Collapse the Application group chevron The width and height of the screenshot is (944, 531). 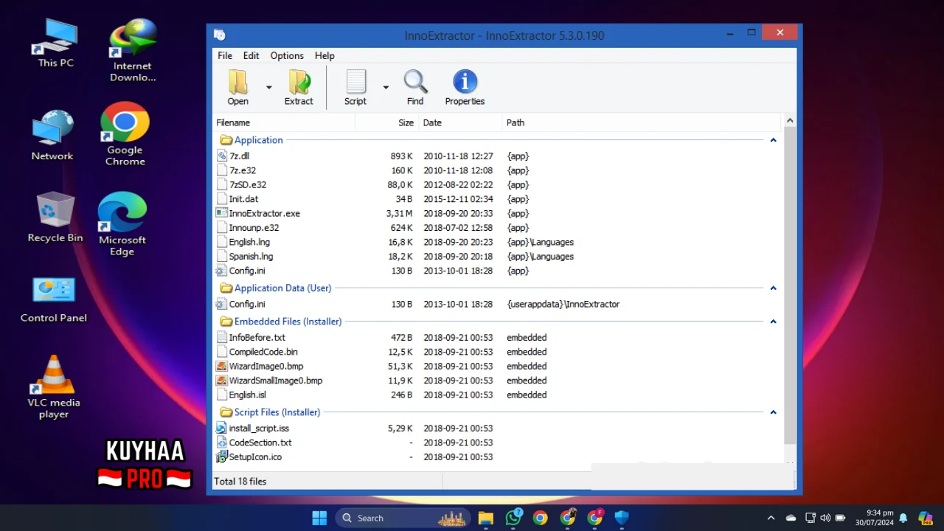(773, 140)
